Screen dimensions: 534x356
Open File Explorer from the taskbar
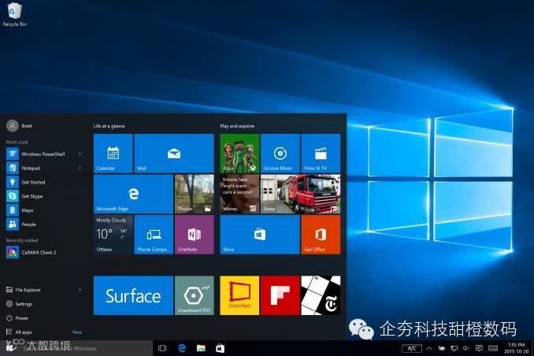201,348
